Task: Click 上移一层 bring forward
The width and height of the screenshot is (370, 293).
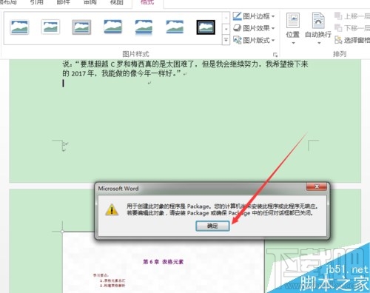Action: coord(352,16)
